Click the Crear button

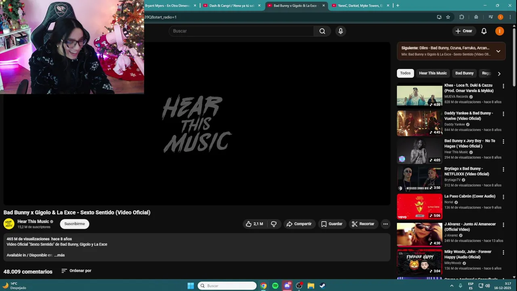tap(464, 31)
